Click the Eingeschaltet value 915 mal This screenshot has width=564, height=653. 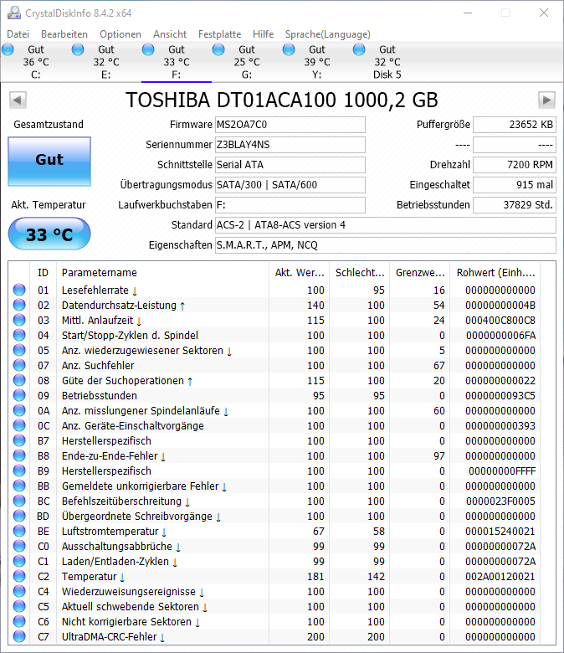pos(515,184)
